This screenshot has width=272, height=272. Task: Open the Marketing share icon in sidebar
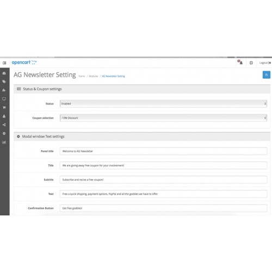point(4,125)
